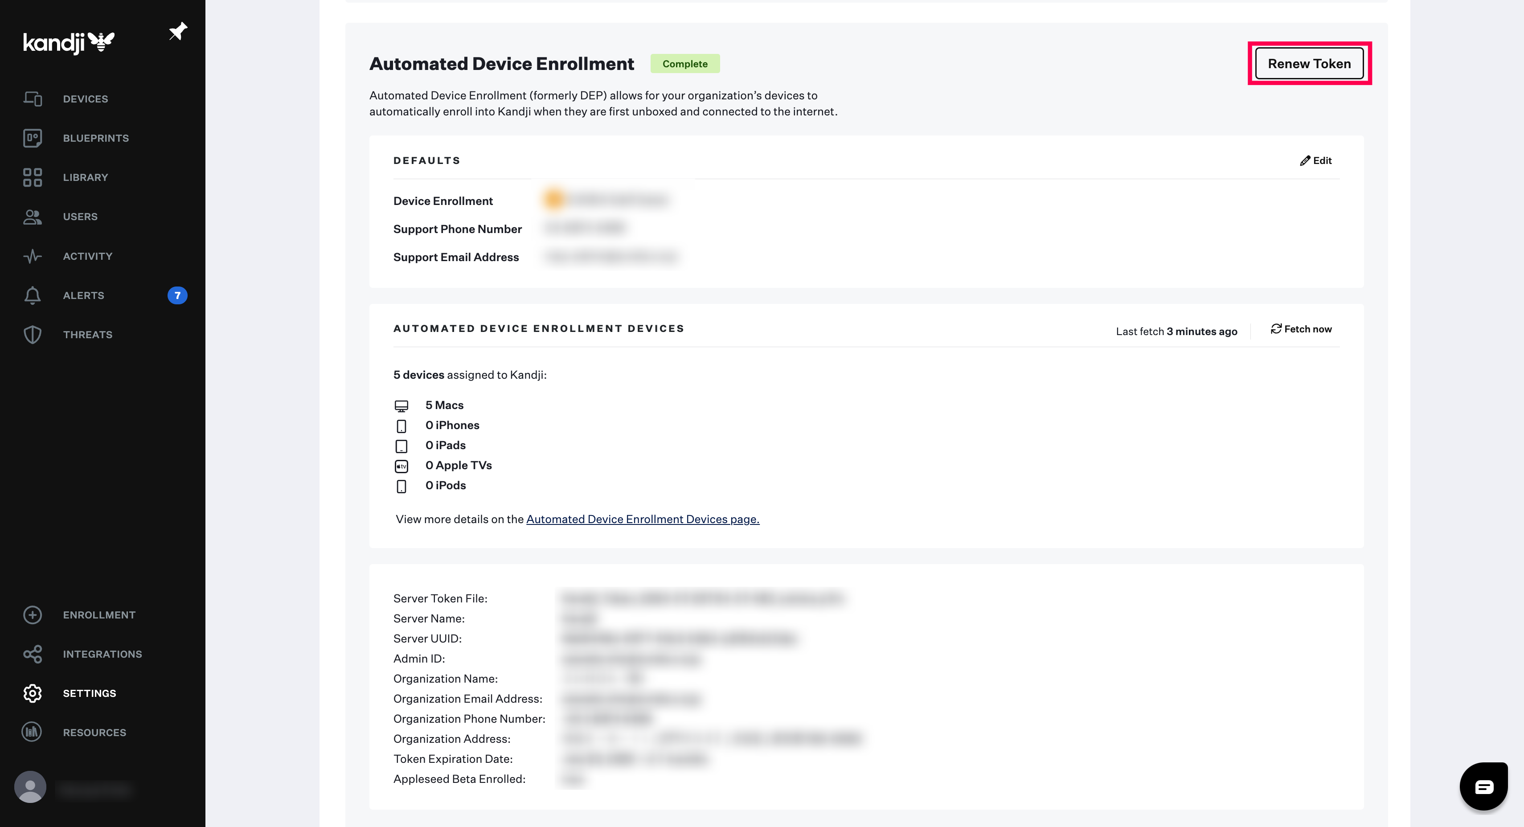Go to the SETTINGS menu item

(89, 693)
